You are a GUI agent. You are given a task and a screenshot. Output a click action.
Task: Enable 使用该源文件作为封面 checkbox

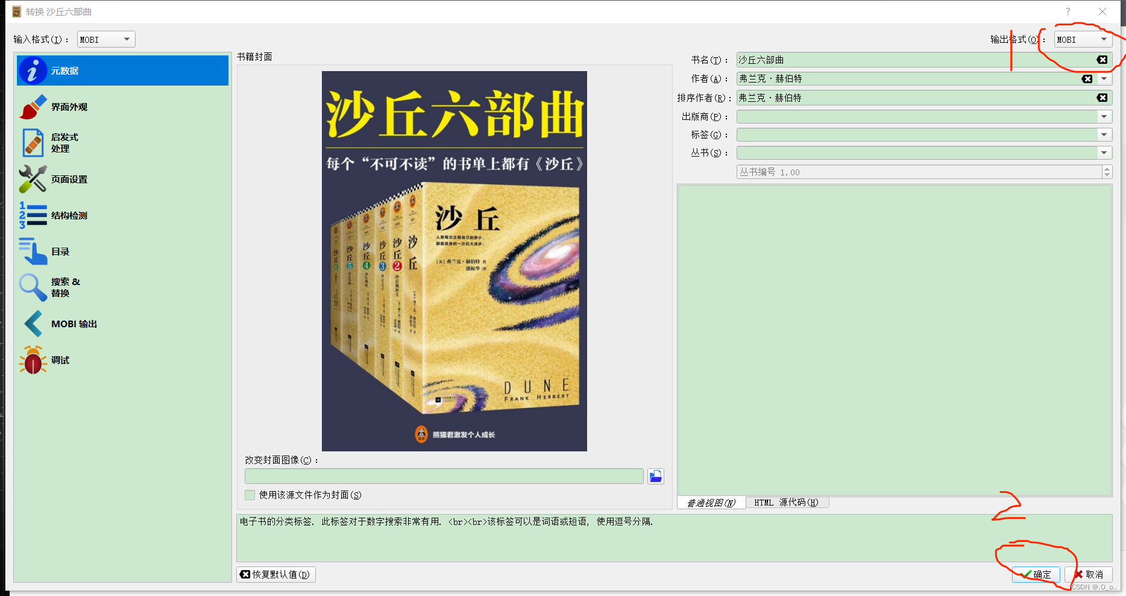tap(250, 495)
